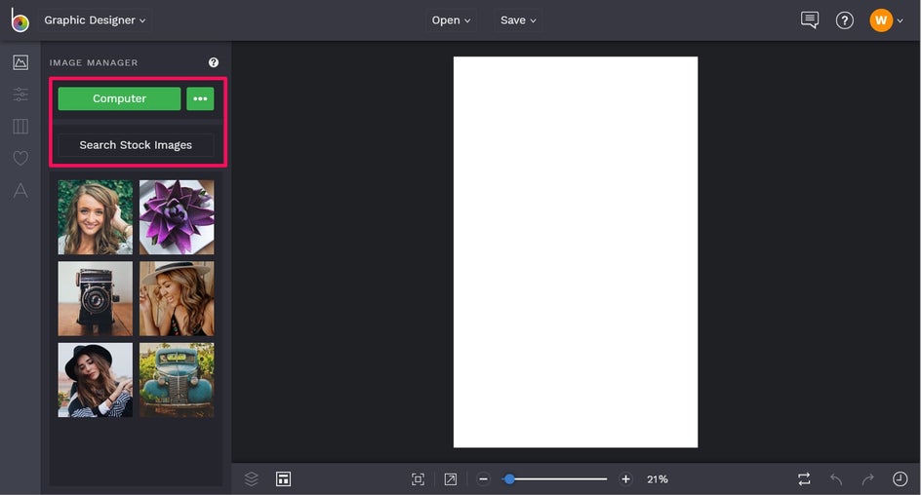This screenshot has width=921, height=495.
Task: Click the layout grid icon in bottom bar
Action: (x=283, y=479)
